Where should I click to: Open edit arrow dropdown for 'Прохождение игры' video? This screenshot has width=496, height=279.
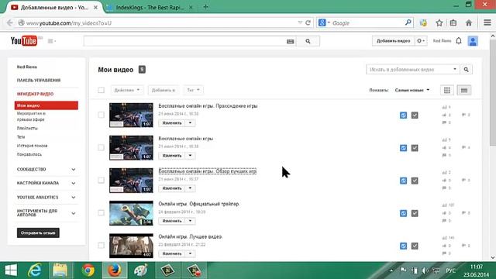190,122
